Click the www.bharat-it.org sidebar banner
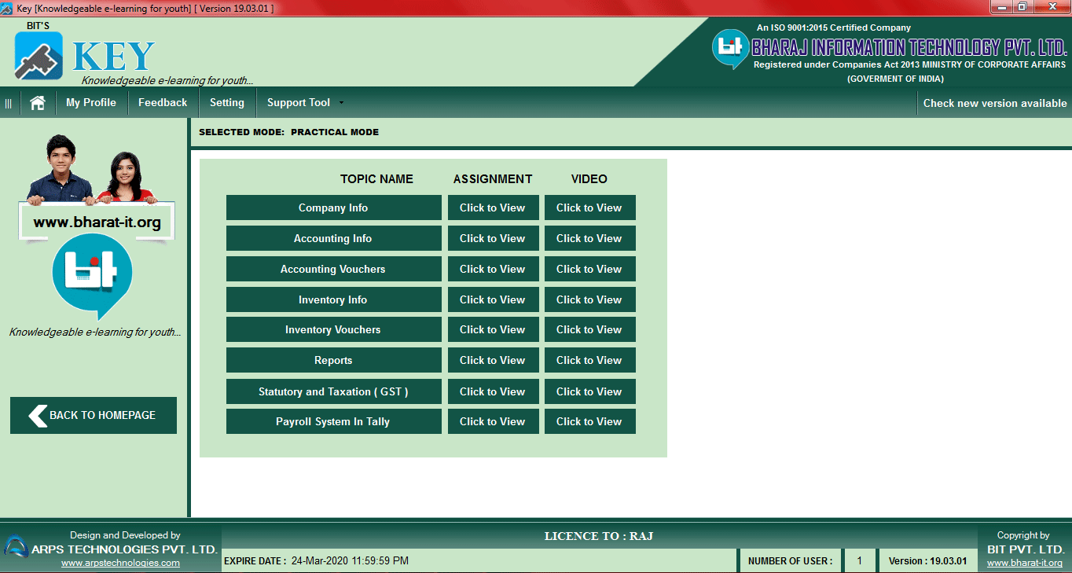 97,222
